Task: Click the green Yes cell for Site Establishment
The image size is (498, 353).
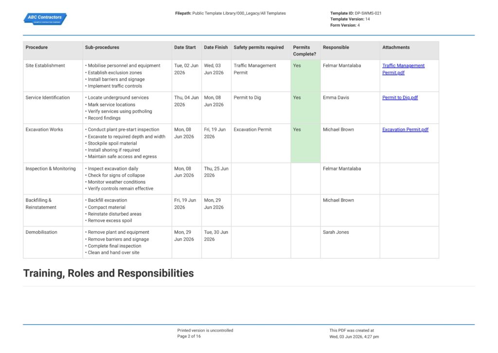Action: pos(305,76)
